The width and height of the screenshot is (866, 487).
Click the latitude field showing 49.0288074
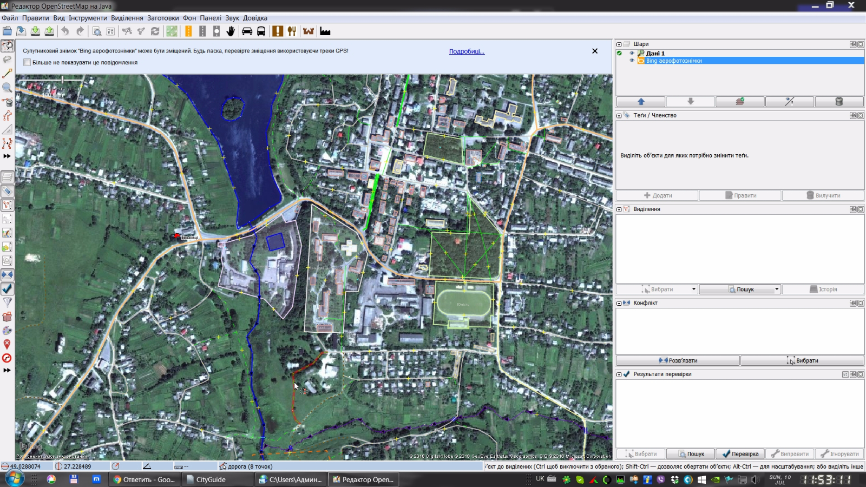click(x=25, y=466)
